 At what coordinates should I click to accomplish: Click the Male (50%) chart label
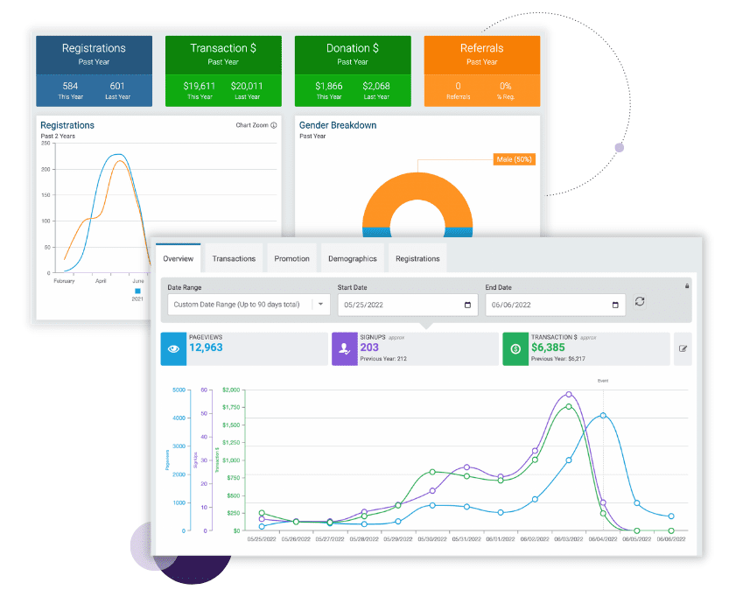point(514,159)
